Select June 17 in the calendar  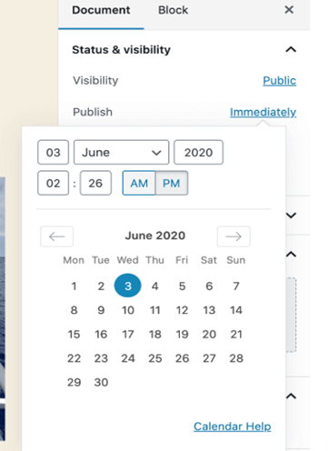pos(128,334)
